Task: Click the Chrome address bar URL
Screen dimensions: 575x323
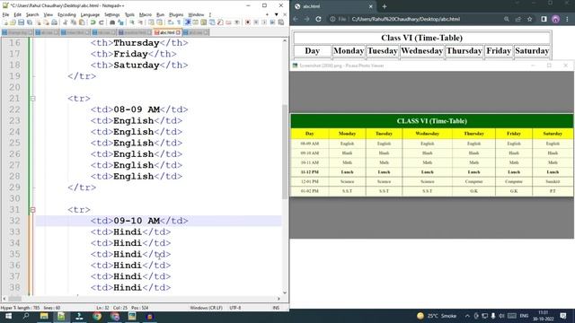Action: [x=405, y=19]
